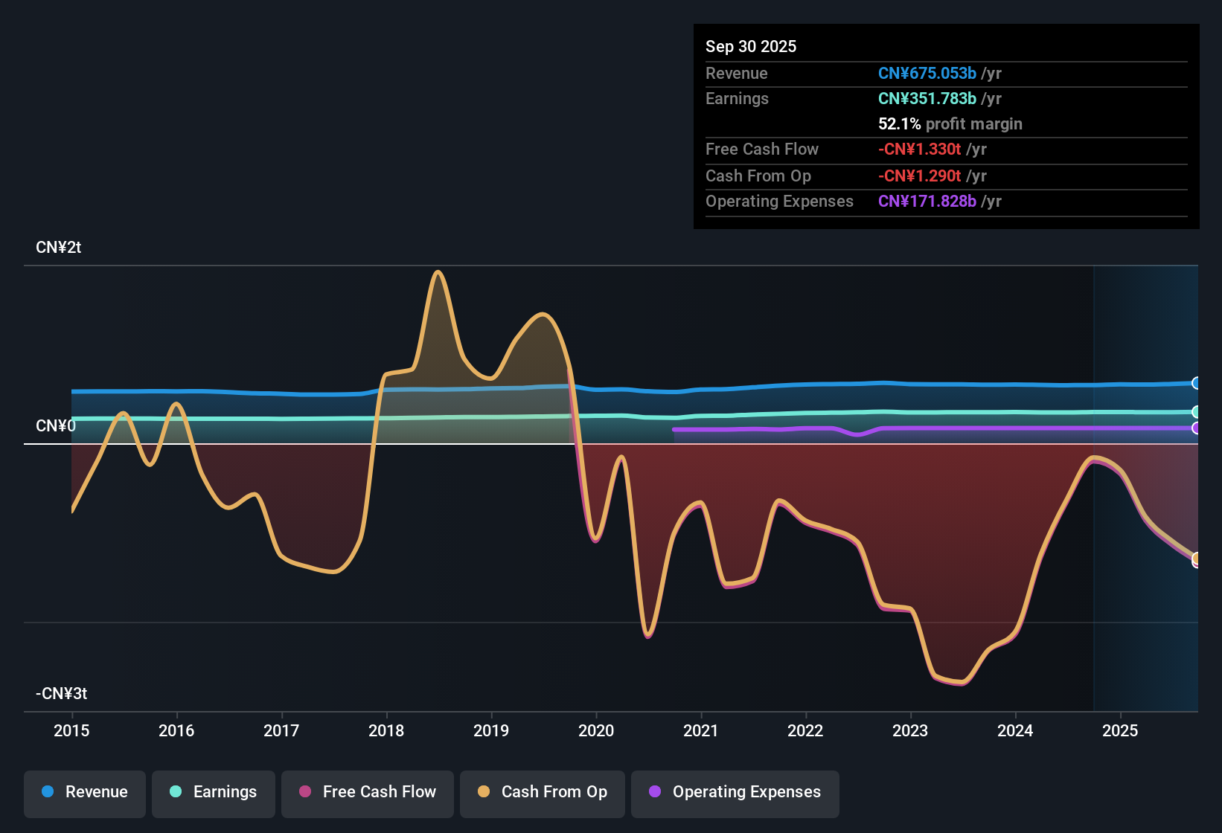Select the 2020 year label on the axis
Screen dimensions: 1222x833
click(x=595, y=731)
